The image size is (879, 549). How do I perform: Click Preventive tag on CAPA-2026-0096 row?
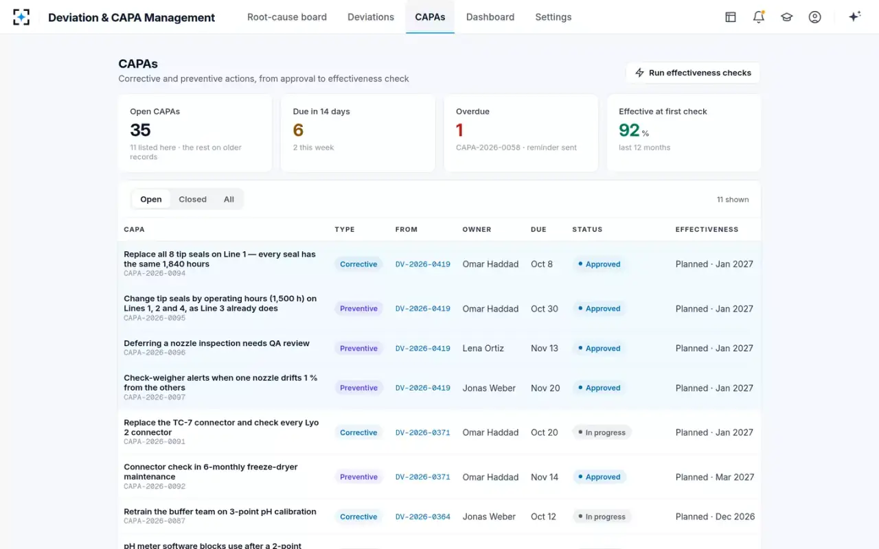point(358,349)
